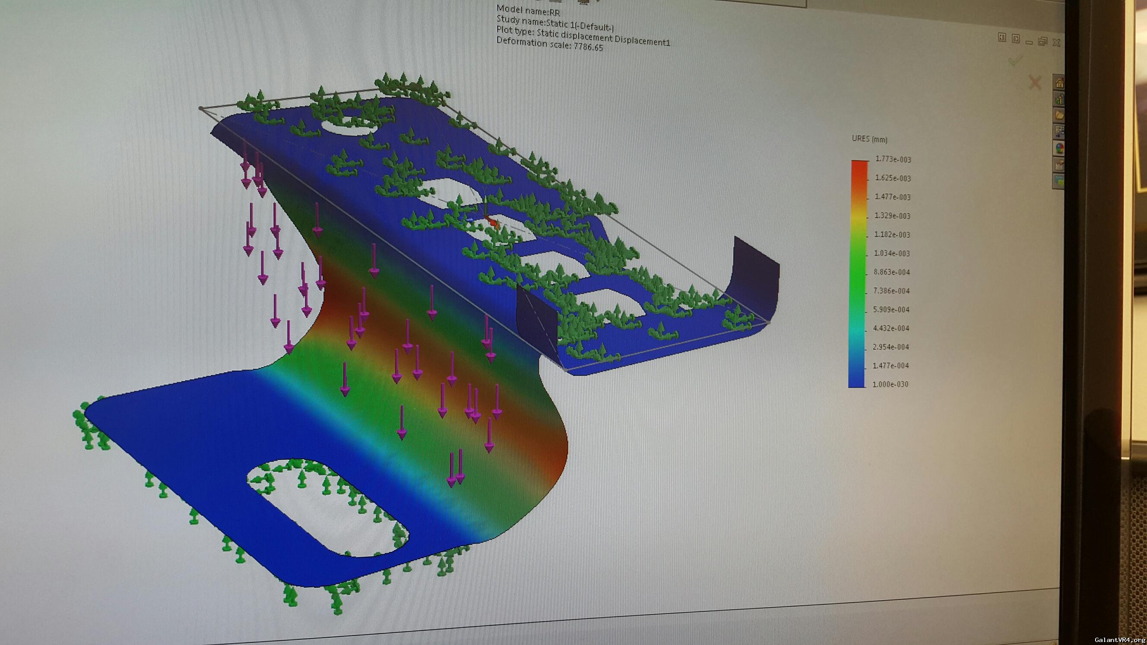The height and width of the screenshot is (645, 1147).
Task: Select the 'Plot type: Static displacement' line
Action: point(583,36)
